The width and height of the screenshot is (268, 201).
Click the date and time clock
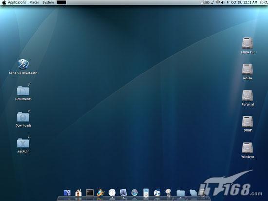pyautogui.click(x=242, y=2)
